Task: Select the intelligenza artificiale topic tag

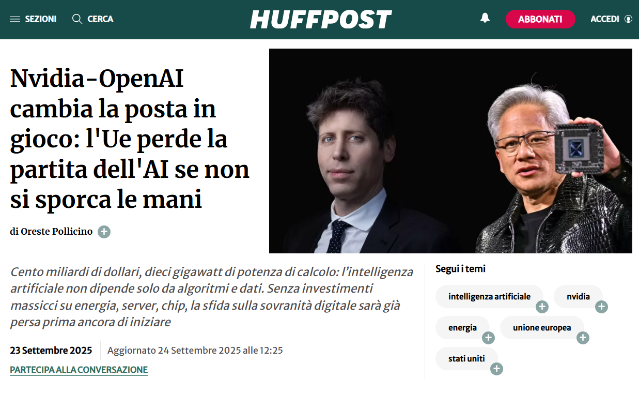Action: coord(489,297)
